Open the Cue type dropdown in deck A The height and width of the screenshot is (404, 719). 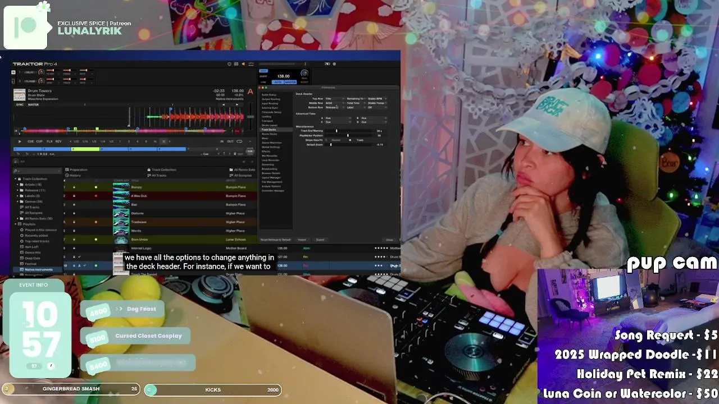point(206,154)
